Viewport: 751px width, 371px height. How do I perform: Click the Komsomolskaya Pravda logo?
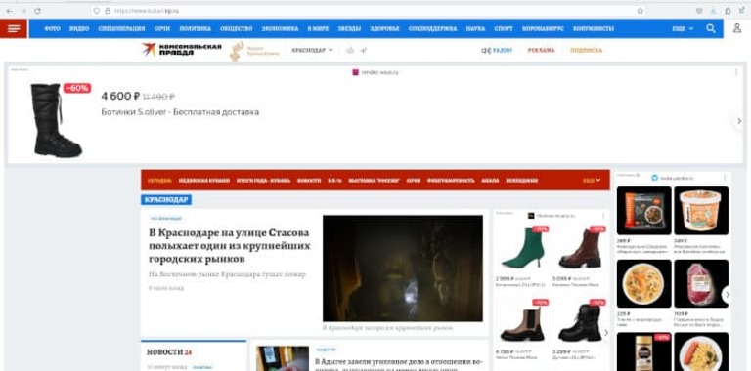(182, 49)
